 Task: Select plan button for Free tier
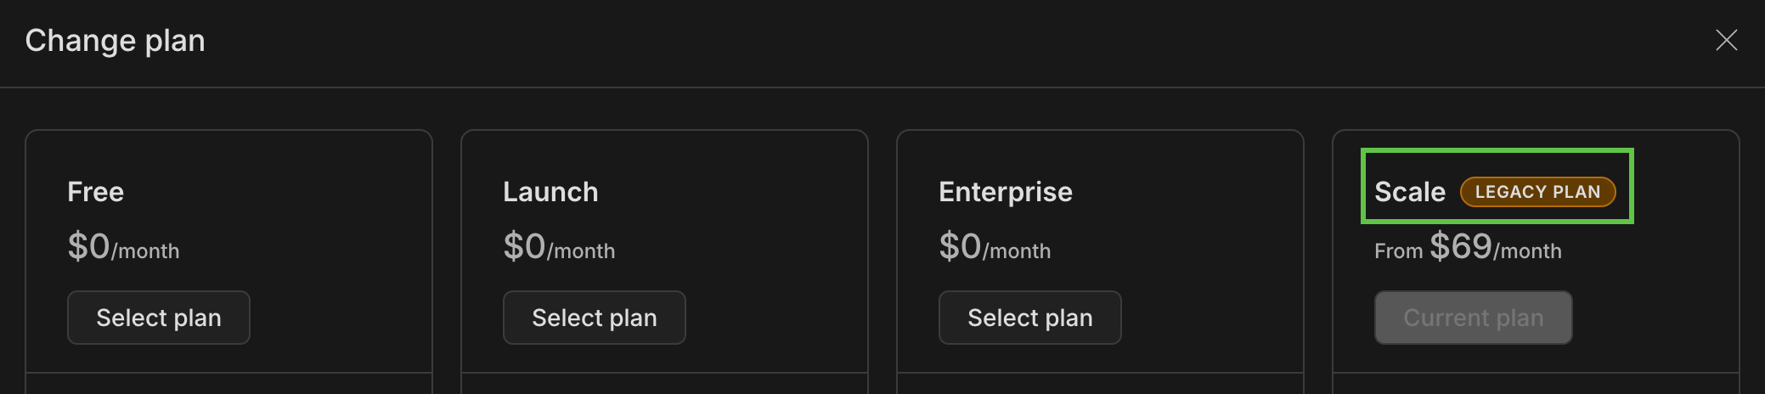[x=159, y=318]
